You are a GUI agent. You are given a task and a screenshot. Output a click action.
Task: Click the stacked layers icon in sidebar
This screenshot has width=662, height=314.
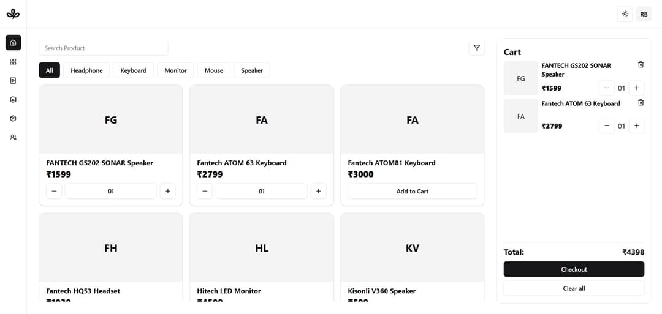pyautogui.click(x=13, y=99)
